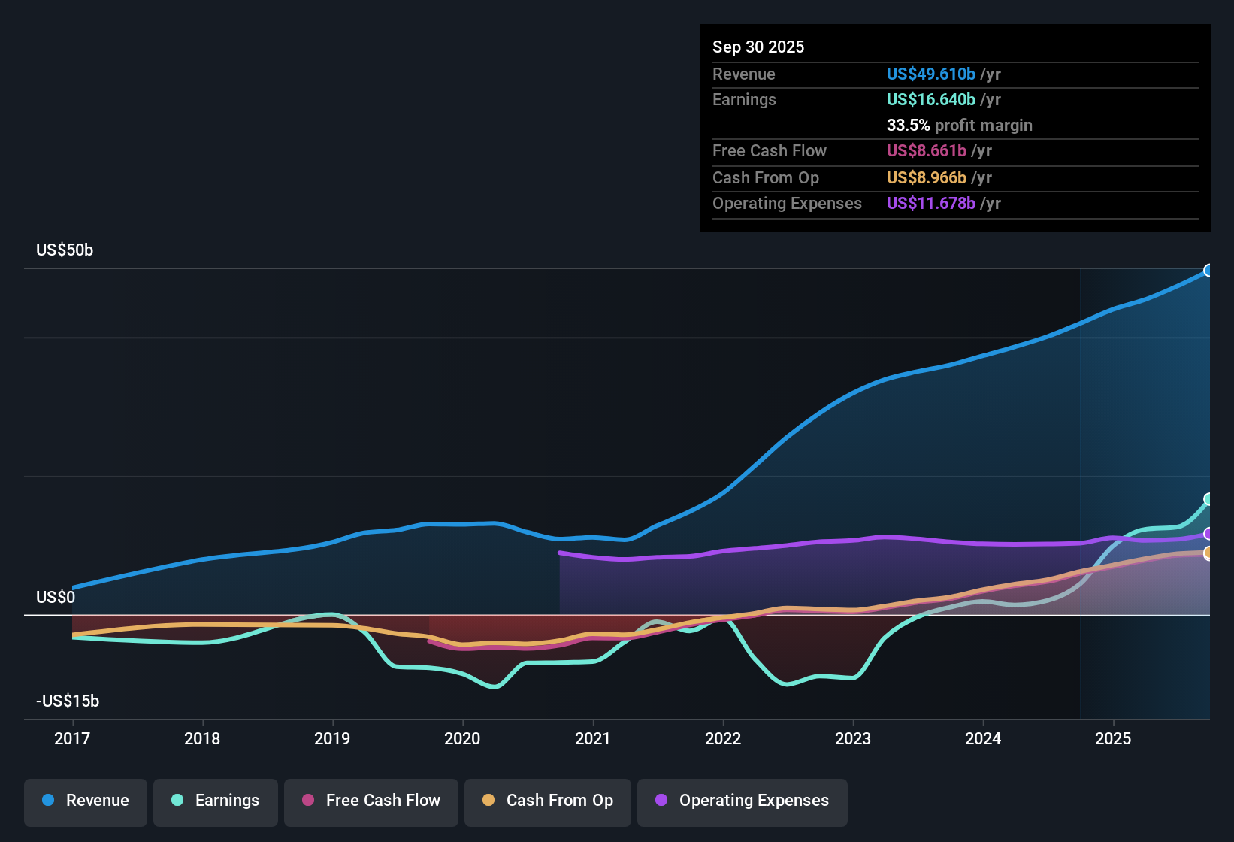This screenshot has width=1234, height=842.
Task: Select the Earnings endpoint marker on the chart
Action: (x=1209, y=498)
